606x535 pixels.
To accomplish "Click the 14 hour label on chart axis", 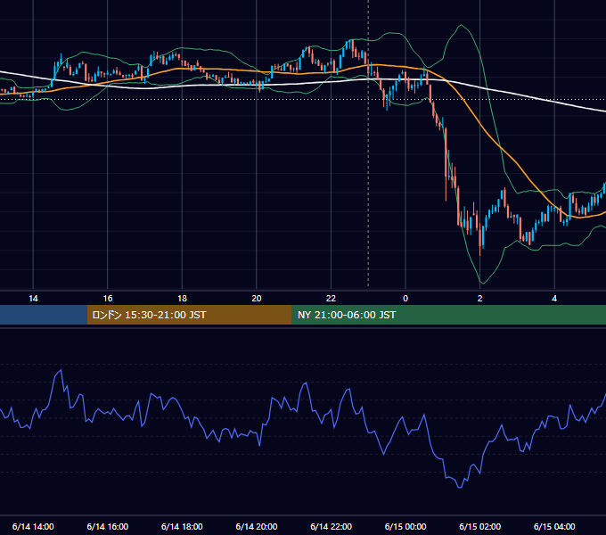I will point(33,299).
